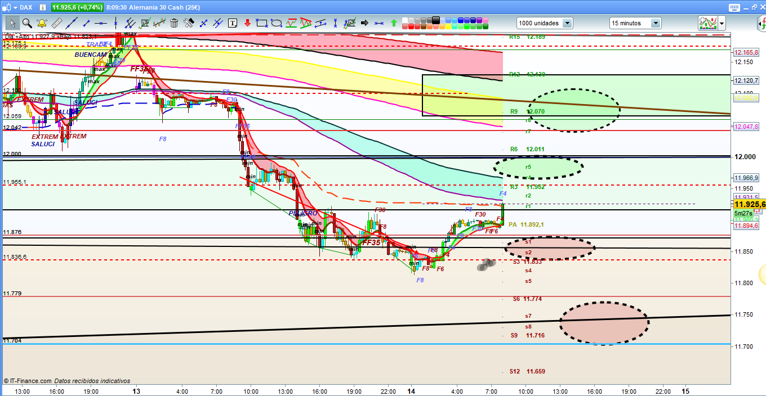Image resolution: width=766 pixels, height=396 pixels.
Task: Activate the magnifying glass zoom tool
Action: coord(27,23)
